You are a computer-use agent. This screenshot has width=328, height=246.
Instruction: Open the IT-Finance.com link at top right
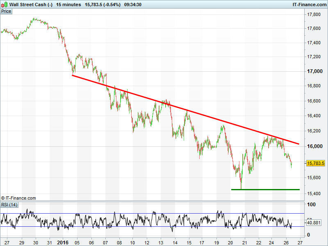coord(309,5)
